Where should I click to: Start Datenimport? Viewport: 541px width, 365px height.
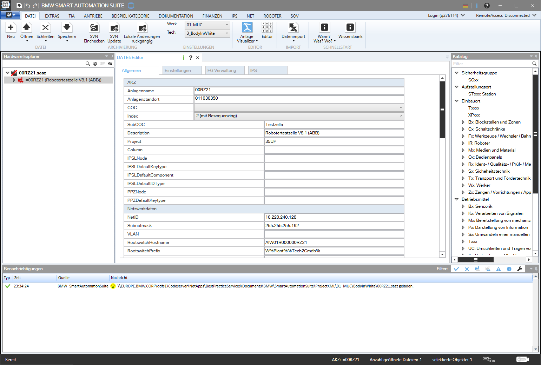[x=293, y=32]
